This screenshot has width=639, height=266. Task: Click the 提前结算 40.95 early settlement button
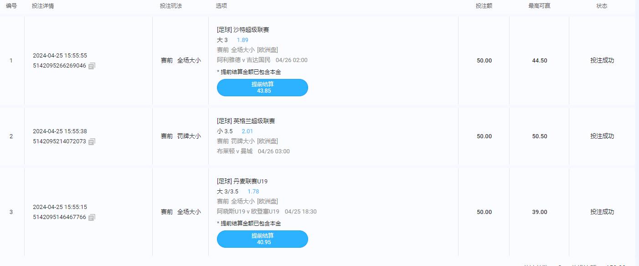tap(262, 239)
